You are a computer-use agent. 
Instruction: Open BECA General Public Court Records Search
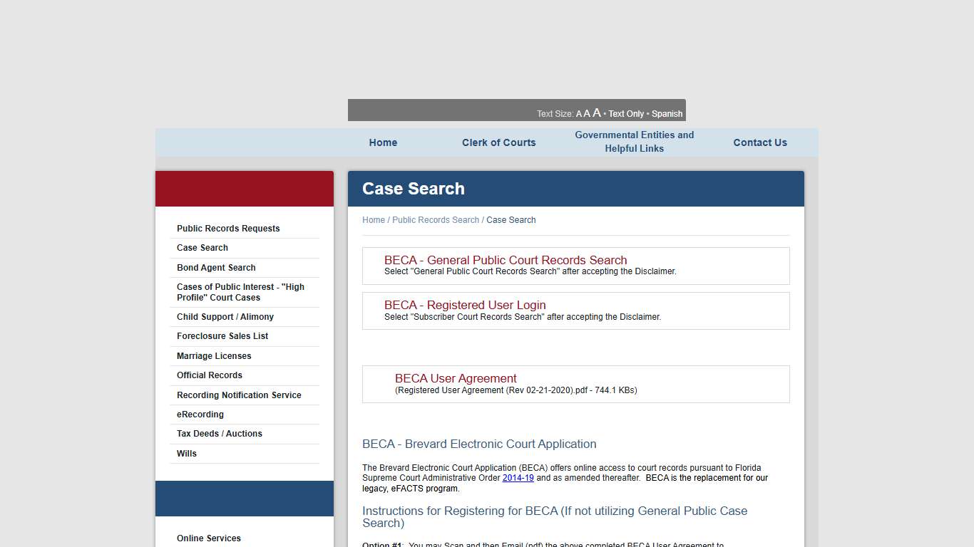(506, 260)
